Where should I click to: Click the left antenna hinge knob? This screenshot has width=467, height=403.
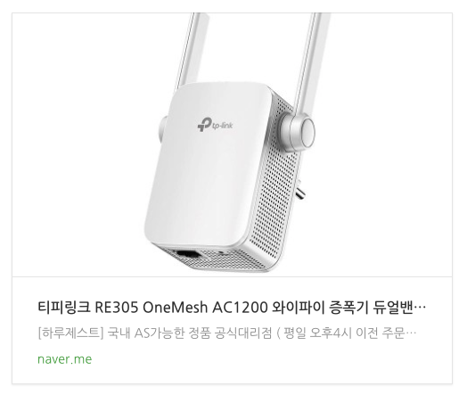pos(162,130)
